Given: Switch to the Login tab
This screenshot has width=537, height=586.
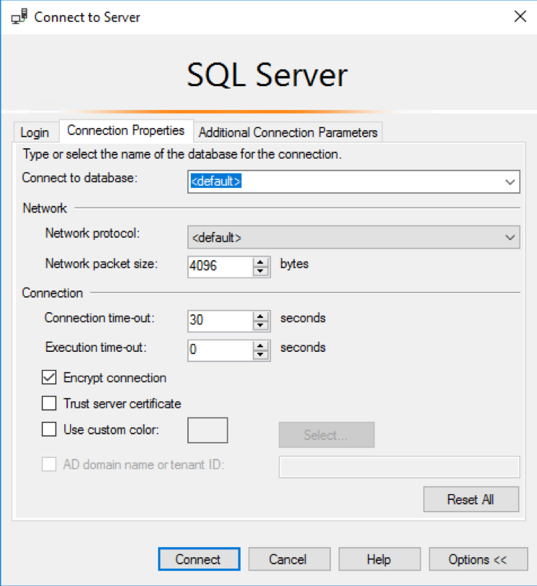Looking at the screenshot, I should pyautogui.click(x=35, y=132).
